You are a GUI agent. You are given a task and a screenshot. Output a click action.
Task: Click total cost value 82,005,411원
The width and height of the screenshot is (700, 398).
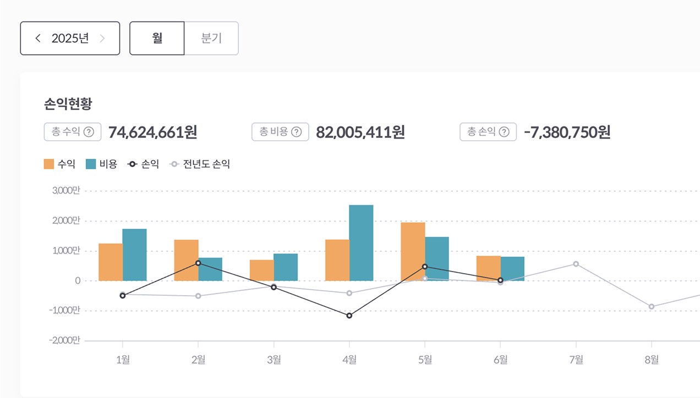[360, 132]
